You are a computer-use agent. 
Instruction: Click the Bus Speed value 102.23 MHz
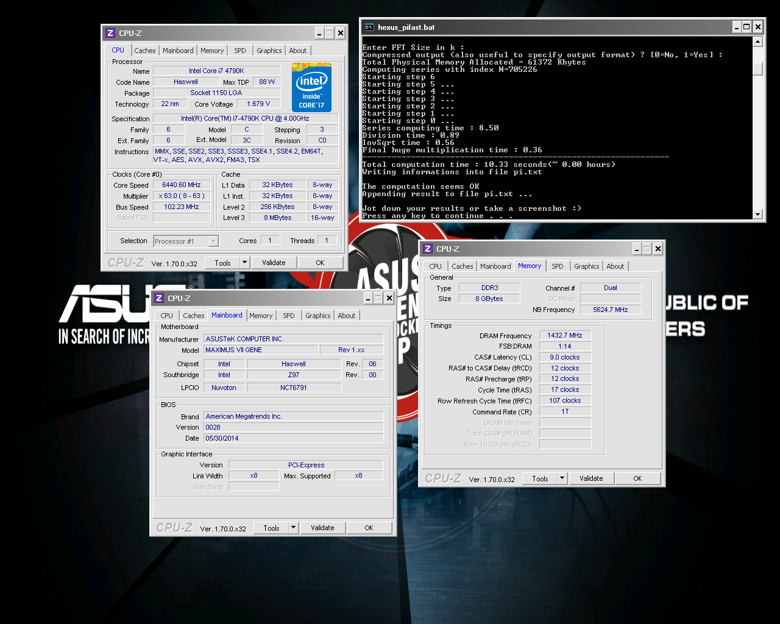point(182,207)
